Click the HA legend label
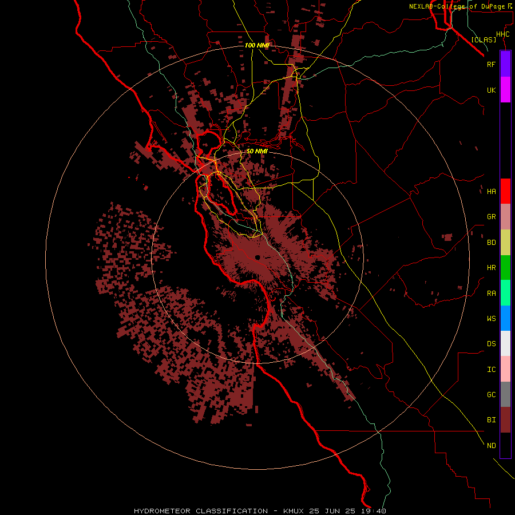Screen dimensions: 515x515 coord(491,192)
